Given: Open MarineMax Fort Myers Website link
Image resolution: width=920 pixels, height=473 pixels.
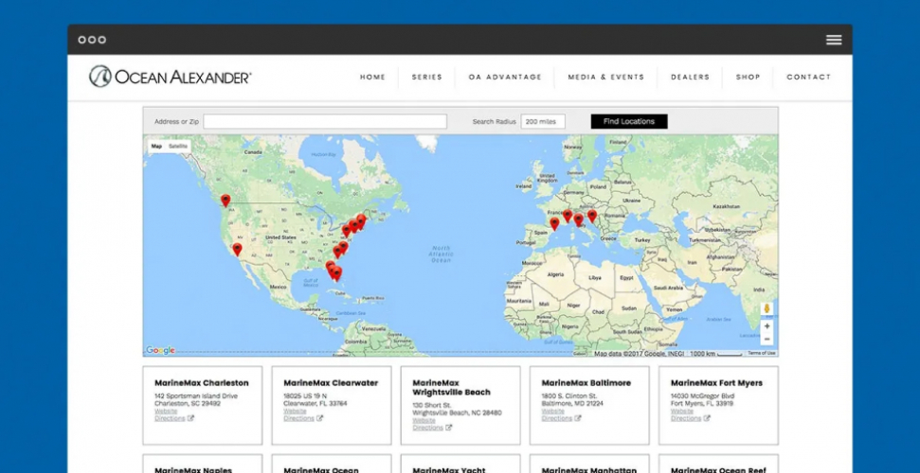Looking at the screenshot, I should click(682, 412).
